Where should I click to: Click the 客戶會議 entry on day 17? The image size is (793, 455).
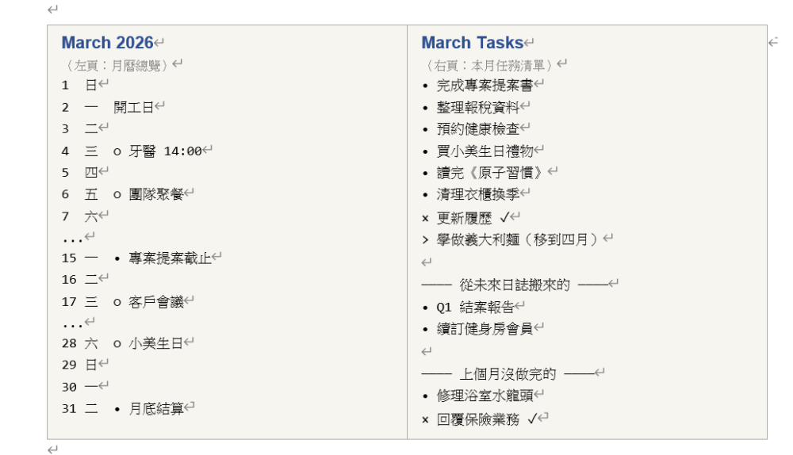click(155, 301)
